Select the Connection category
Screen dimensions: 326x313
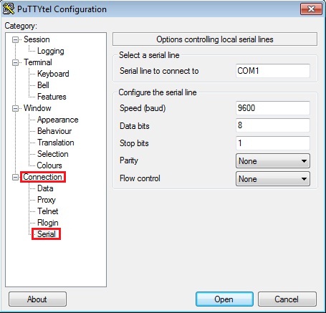point(42,177)
